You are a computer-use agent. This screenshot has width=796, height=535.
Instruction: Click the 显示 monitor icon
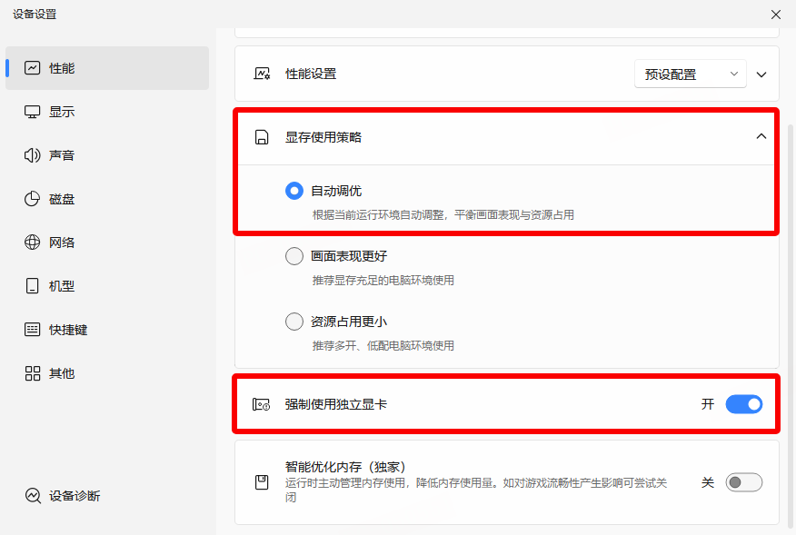tap(33, 112)
